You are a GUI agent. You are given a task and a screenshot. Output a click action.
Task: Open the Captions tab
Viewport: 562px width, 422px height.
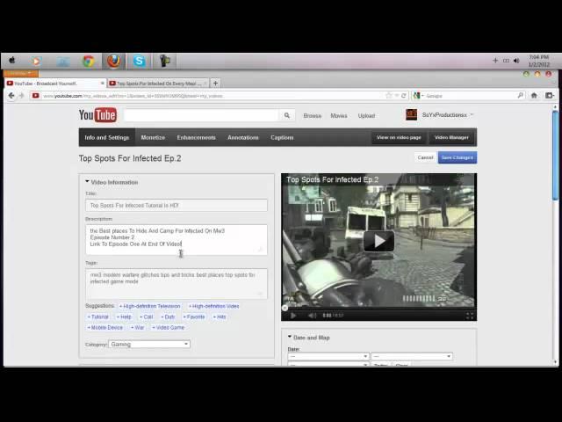click(282, 137)
